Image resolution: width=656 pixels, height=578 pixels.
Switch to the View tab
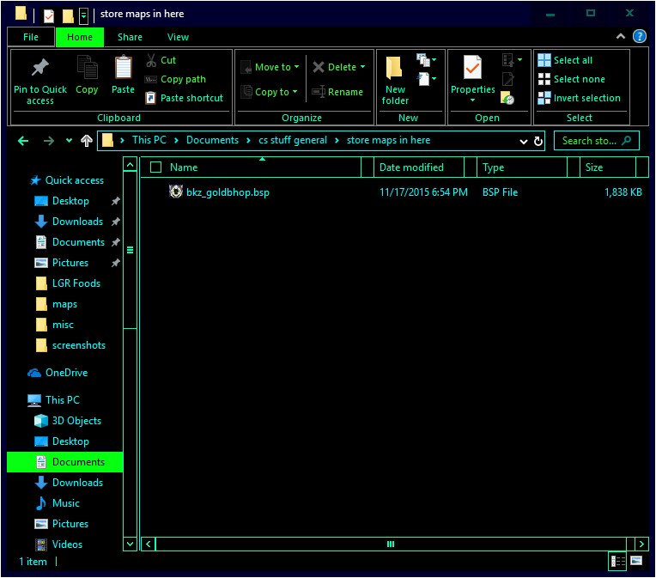(178, 37)
